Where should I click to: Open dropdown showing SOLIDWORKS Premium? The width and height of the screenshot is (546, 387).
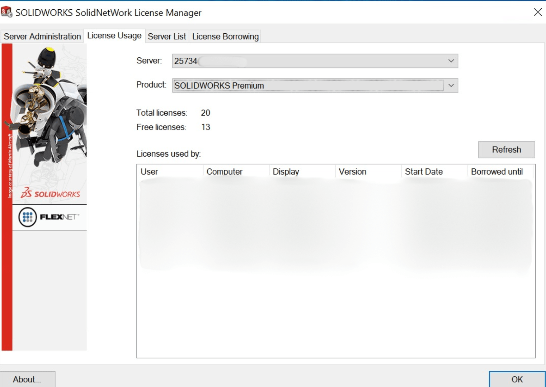pyautogui.click(x=451, y=85)
